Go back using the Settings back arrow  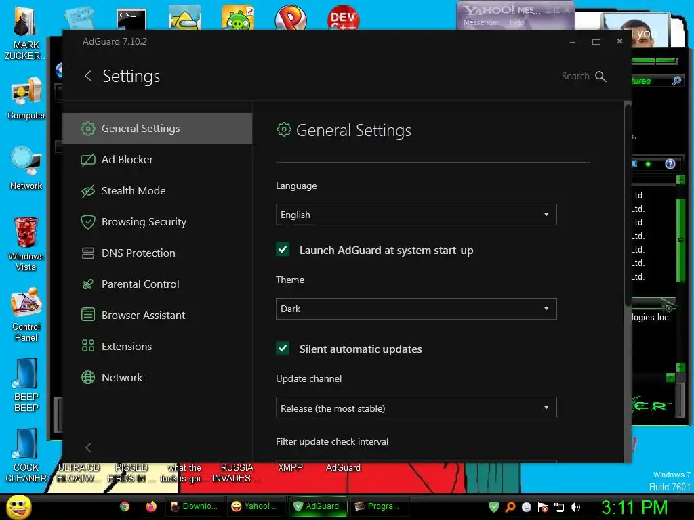[x=88, y=76]
